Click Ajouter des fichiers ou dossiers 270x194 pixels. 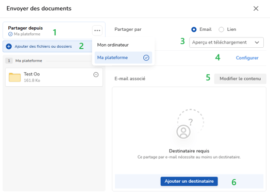(43, 46)
